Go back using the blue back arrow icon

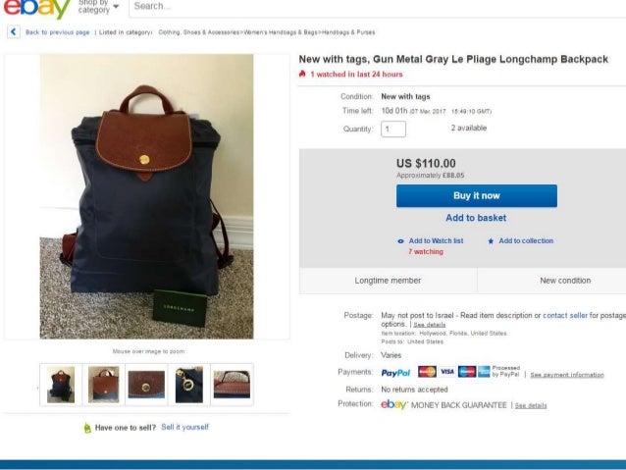tap(13, 32)
